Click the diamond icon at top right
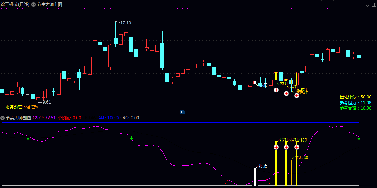Viewport: 377px width, 188px height. (x=367, y=5)
